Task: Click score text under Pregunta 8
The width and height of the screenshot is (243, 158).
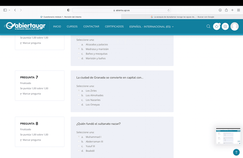Action: coord(34,134)
